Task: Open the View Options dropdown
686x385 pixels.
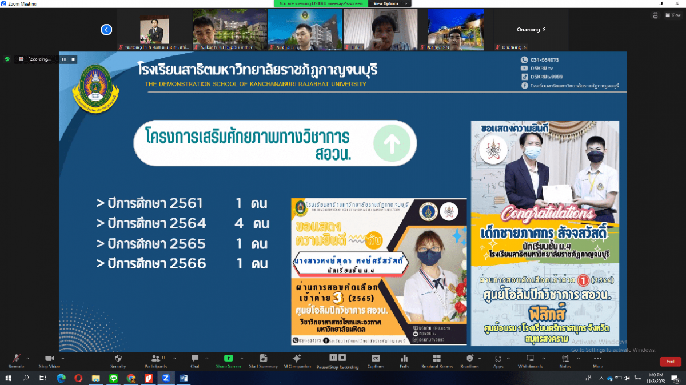Action: [x=389, y=3]
